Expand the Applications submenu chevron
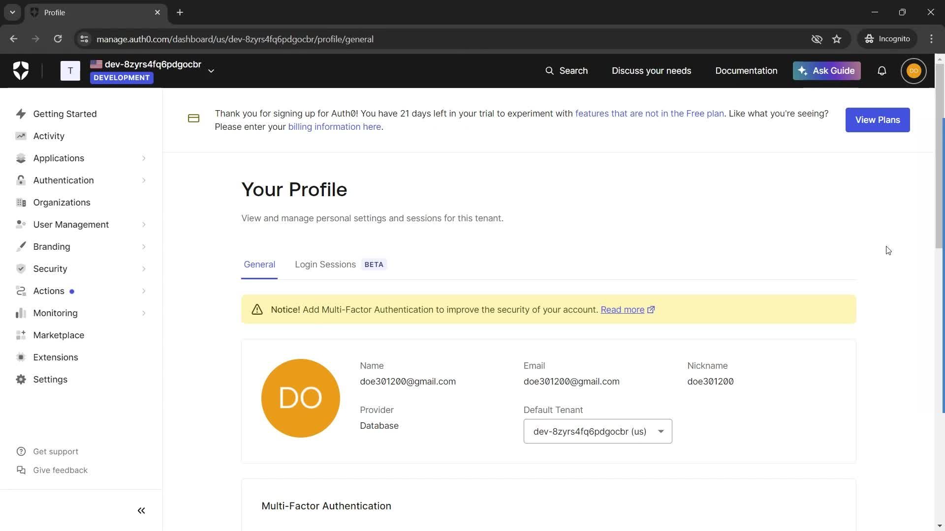Viewport: 945px width, 531px height. click(x=144, y=158)
